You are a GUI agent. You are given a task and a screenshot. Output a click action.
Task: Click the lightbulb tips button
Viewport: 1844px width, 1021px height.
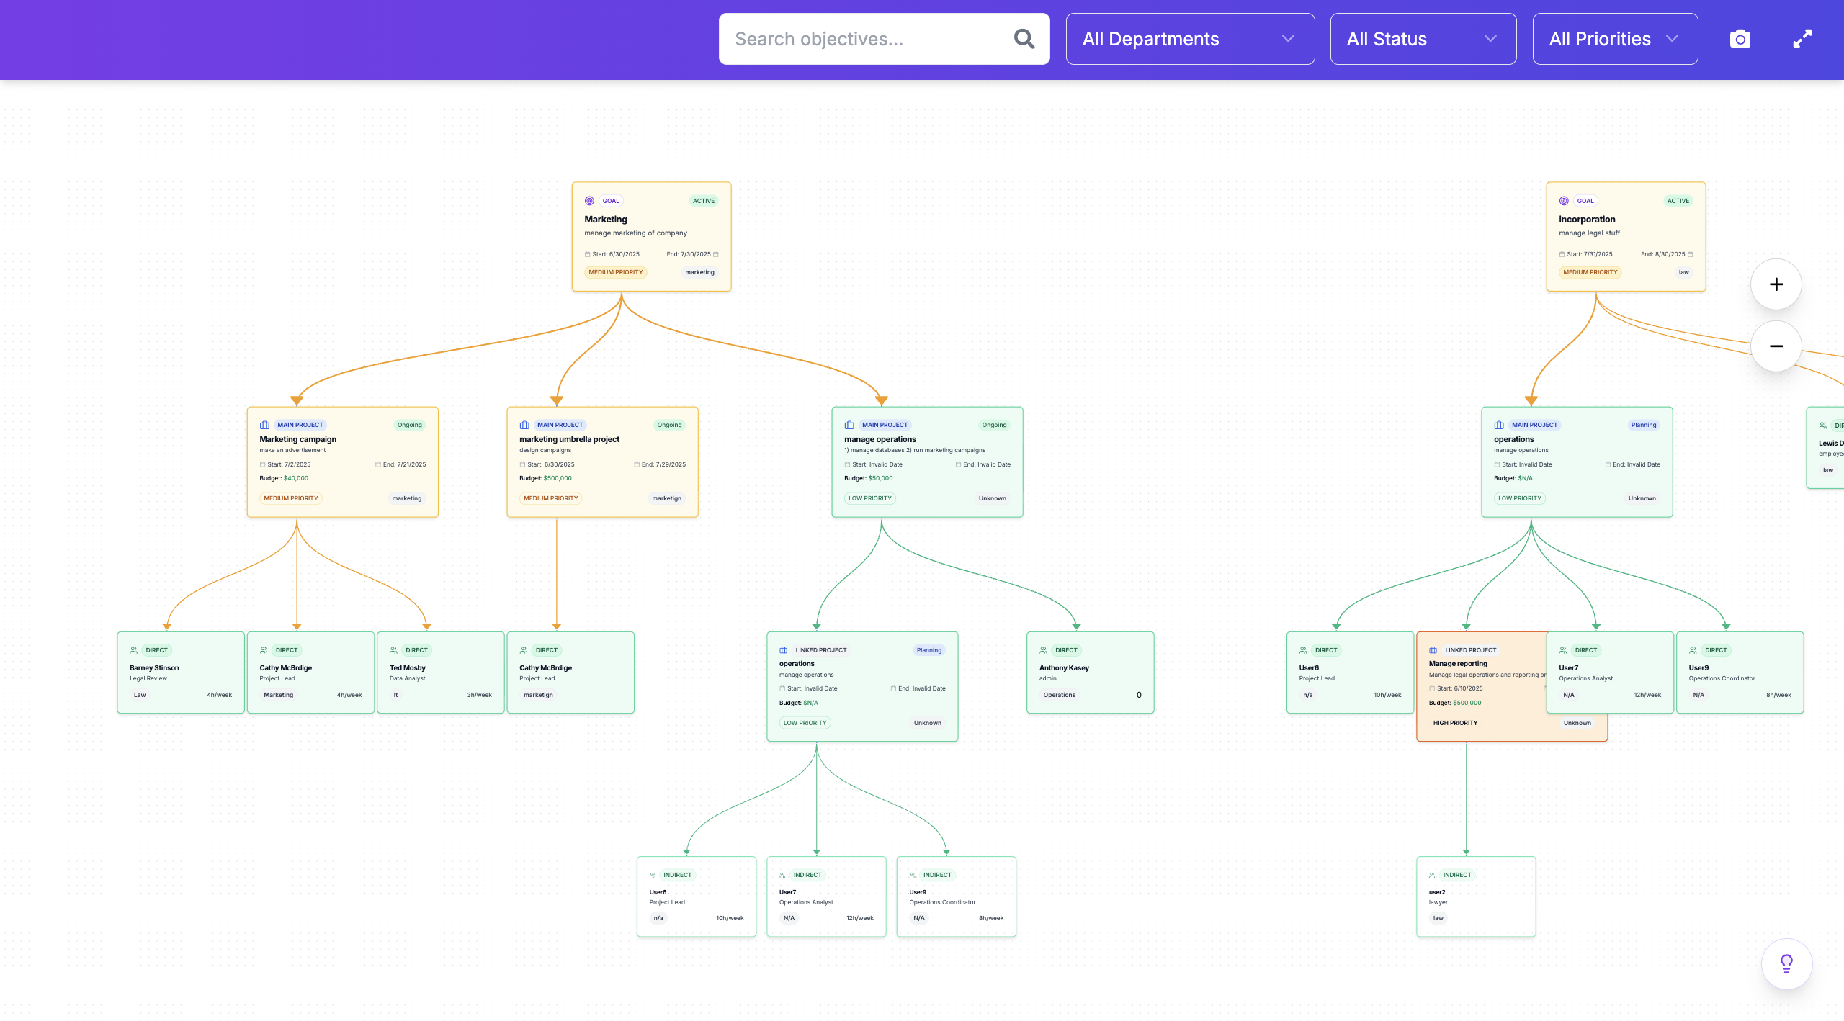coord(1786,963)
